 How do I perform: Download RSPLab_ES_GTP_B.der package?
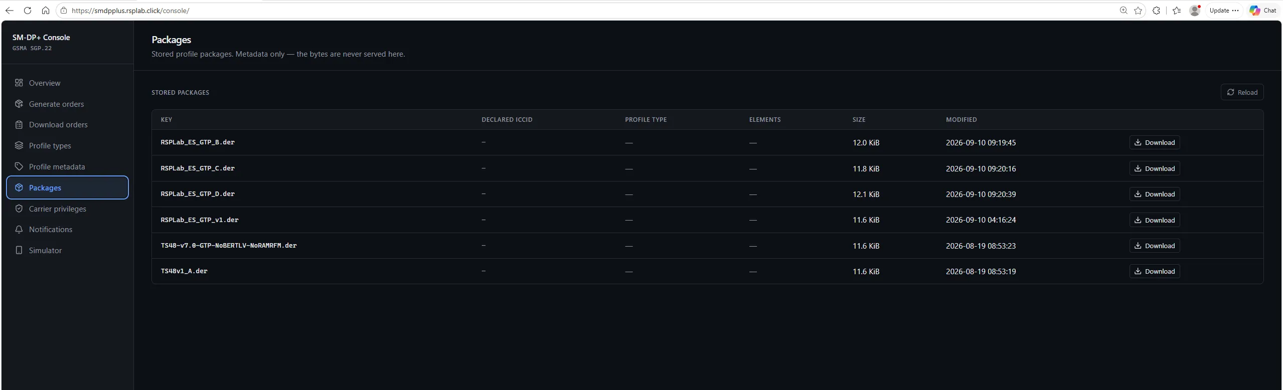pyautogui.click(x=1155, y=142)
